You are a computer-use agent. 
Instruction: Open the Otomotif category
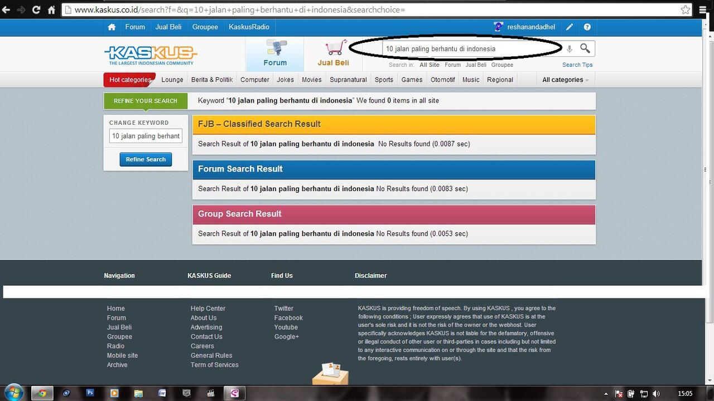coord(443,80)
